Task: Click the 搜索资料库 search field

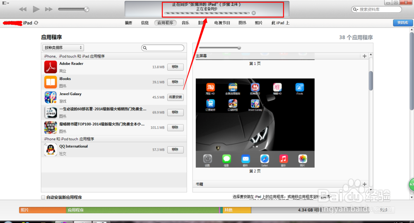Action: 376,10
